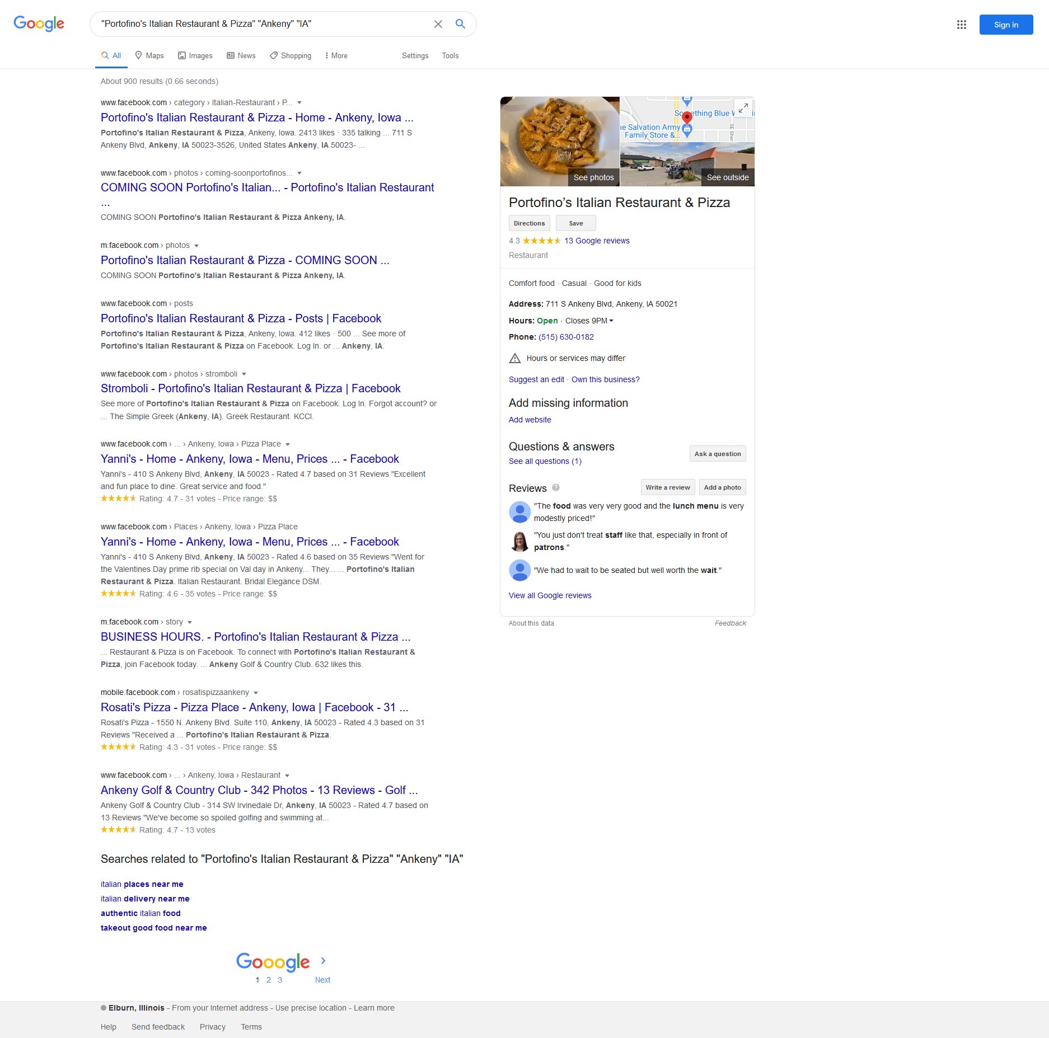Expand hours with Closes 9PM arrow
This screenshot has height=1038, width=1049.
[611, 321]
